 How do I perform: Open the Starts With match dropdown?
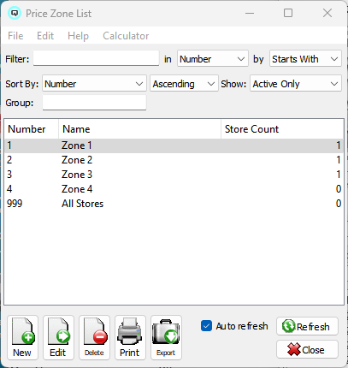point(305,59)
